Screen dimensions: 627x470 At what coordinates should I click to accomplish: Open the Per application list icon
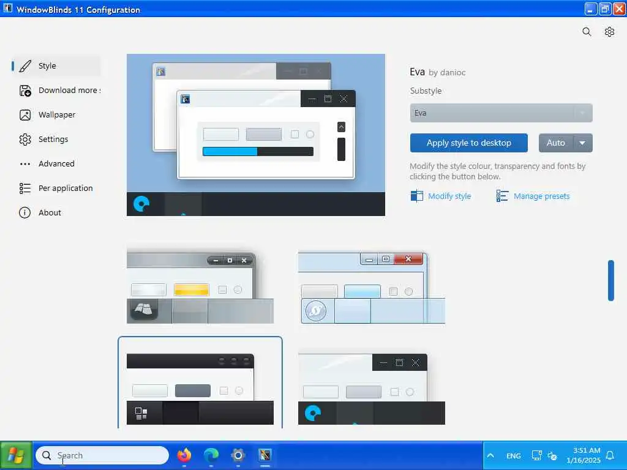pos(24,188)
